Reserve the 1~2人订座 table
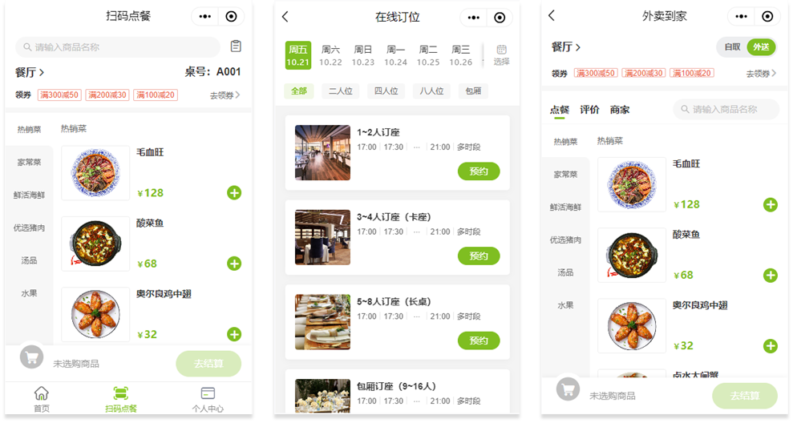The image size is (793, 423). click(479, 171)
